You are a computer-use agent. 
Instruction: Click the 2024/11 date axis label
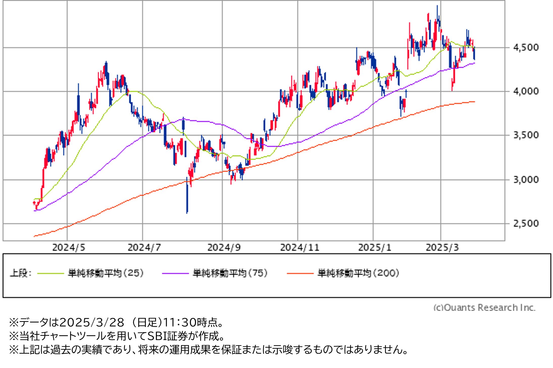click(x=300, y=248)
